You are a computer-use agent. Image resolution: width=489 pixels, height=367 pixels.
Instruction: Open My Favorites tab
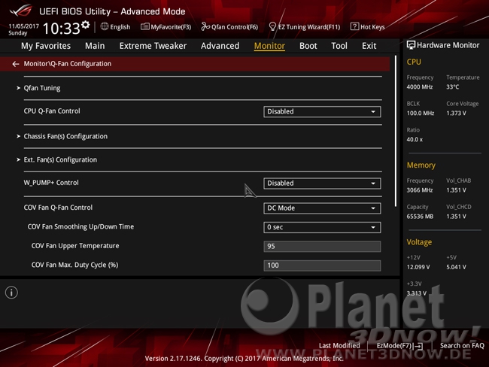(46, 46)
